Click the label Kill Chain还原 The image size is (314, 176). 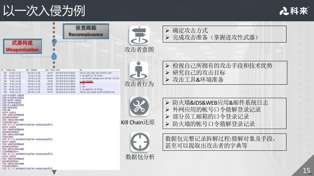pos(138,122)
